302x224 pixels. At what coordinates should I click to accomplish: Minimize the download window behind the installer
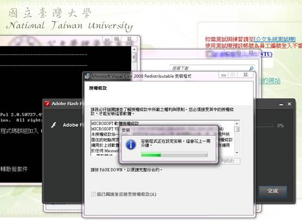(229, 53)
